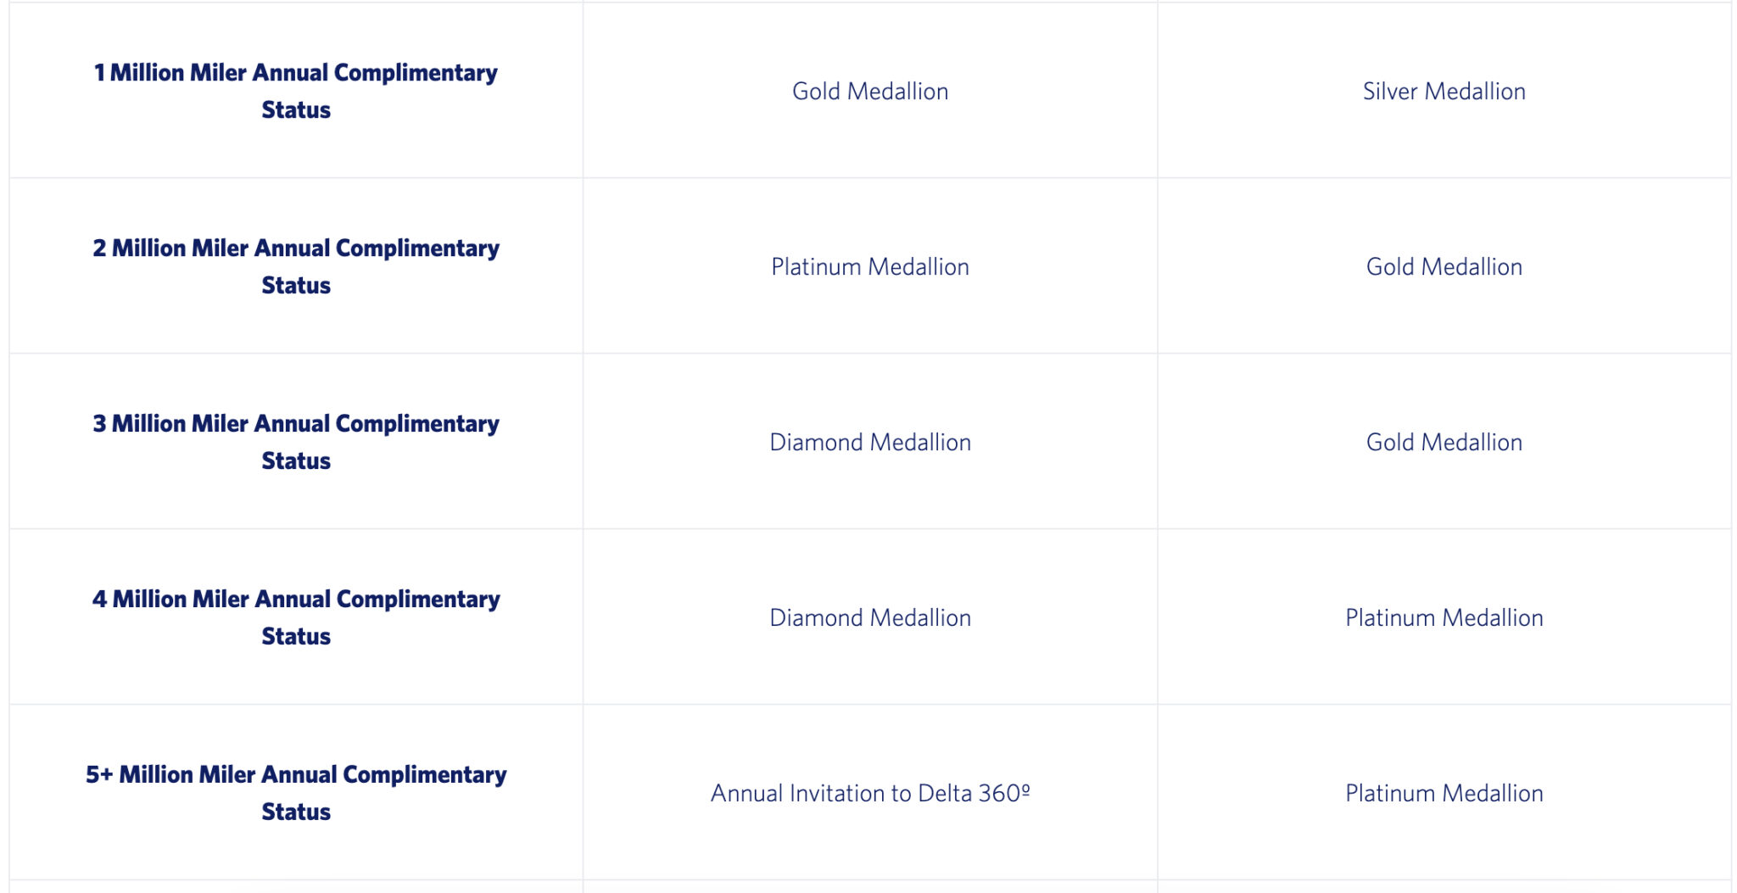The image size is (1737, 893).
Task: Click Platinum Medallion in the 4 Million Miler row
Action: pyautogui.click(x=1444, y=618)
